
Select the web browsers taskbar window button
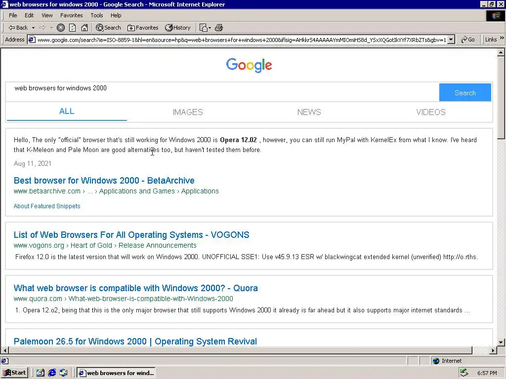pyautogui.click(x=116, y=373)
